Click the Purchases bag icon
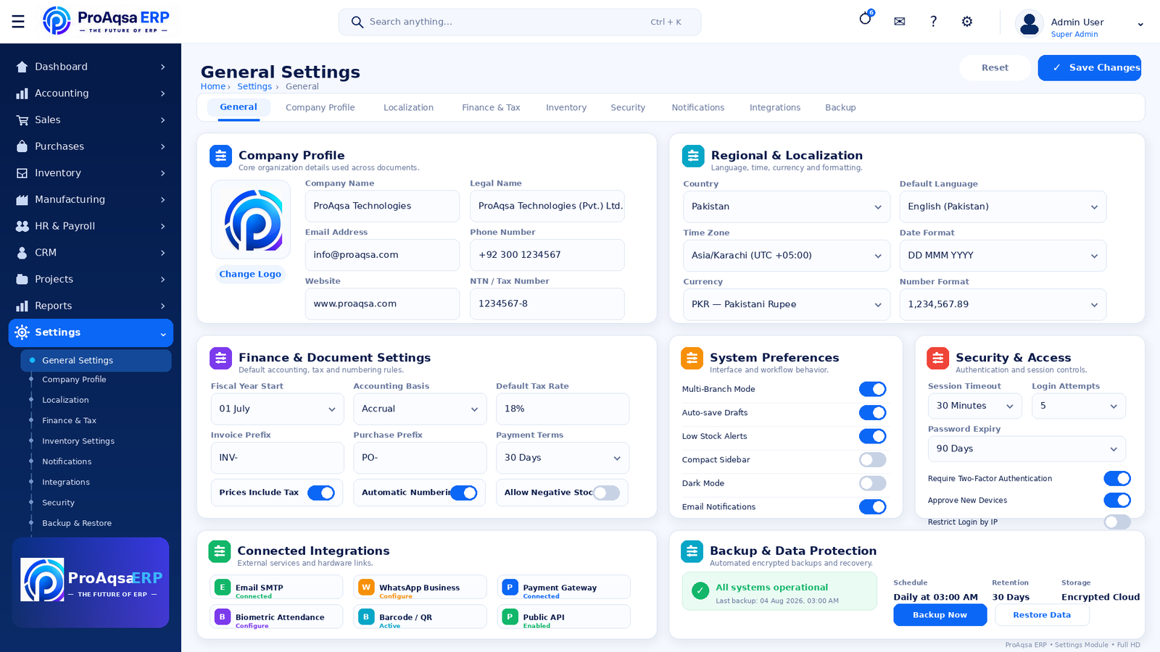The width and height of the screenshot is (1160, 652). (x=22, y=146)
